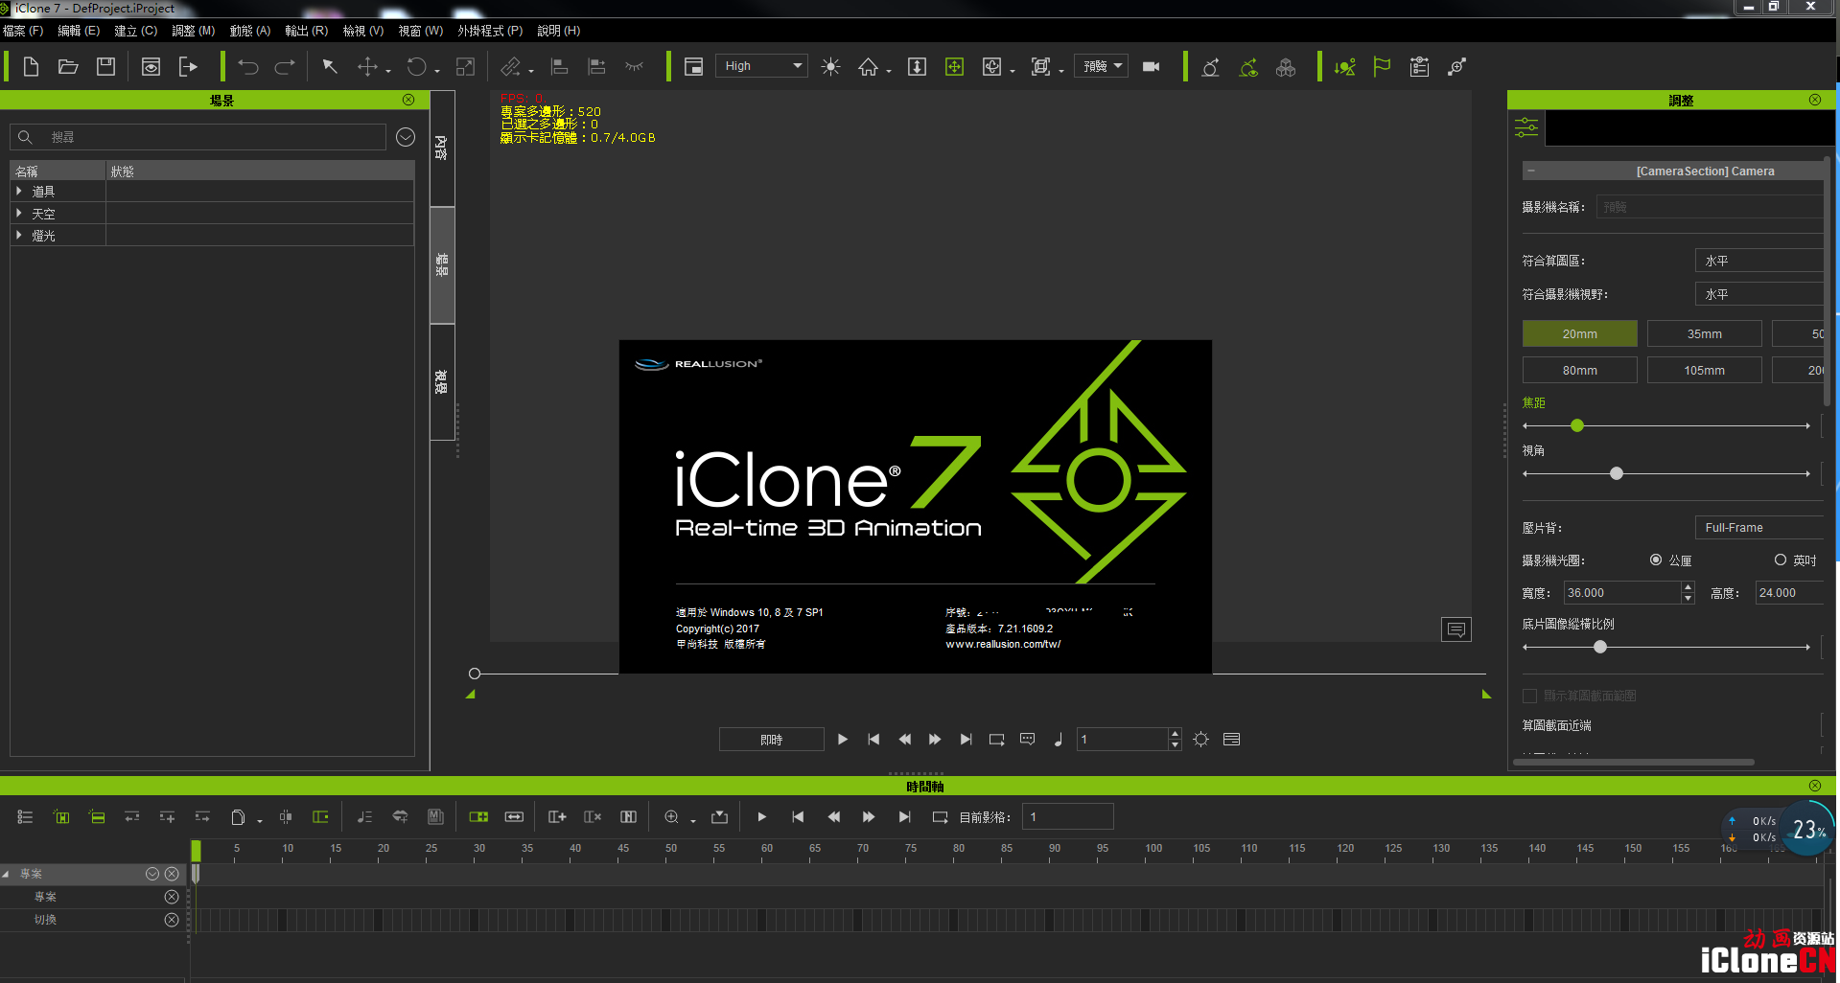
Task: Select the 80mm lens button
Action: click(1580, 370)
